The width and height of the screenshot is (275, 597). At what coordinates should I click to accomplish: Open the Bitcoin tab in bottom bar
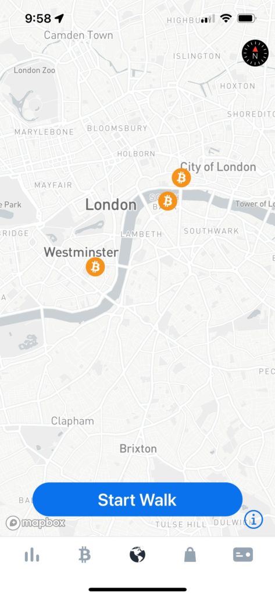[84, 556]
